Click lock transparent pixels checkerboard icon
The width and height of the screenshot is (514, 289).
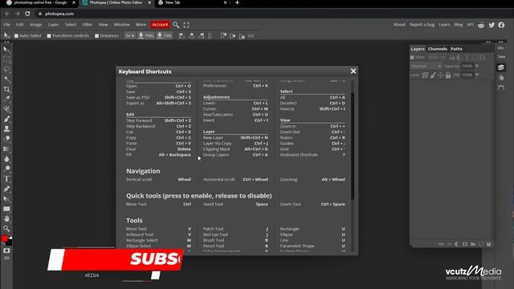pos(425,75)
